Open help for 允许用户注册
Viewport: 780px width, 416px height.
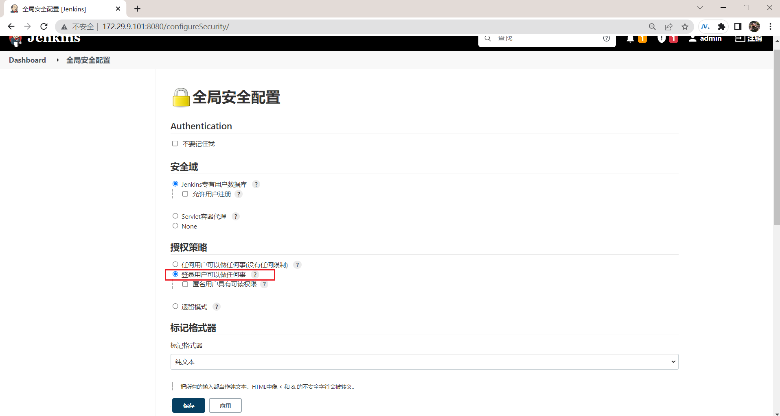[239, 194]
